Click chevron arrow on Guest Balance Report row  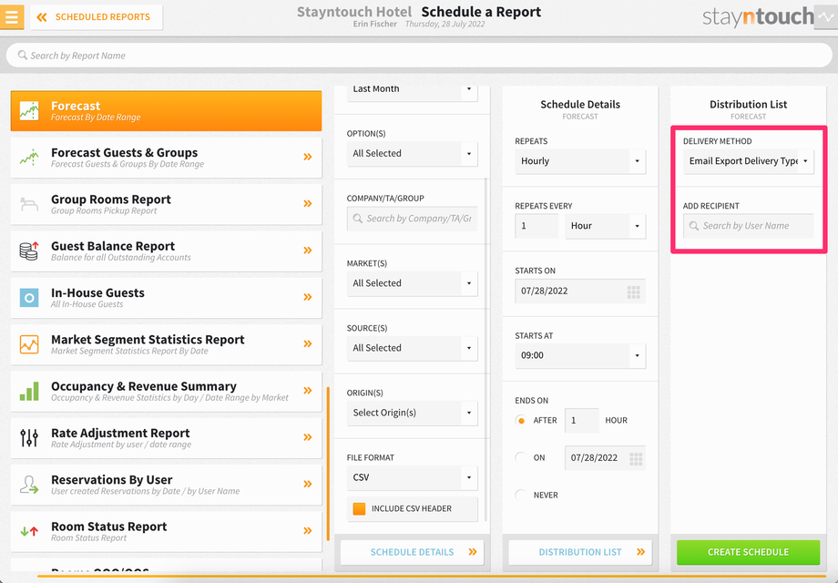[x=308, y=251]
